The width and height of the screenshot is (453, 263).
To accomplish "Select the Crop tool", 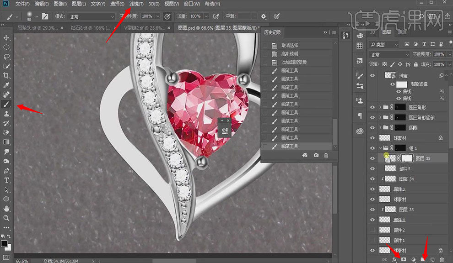I will (x=6, y=76).
